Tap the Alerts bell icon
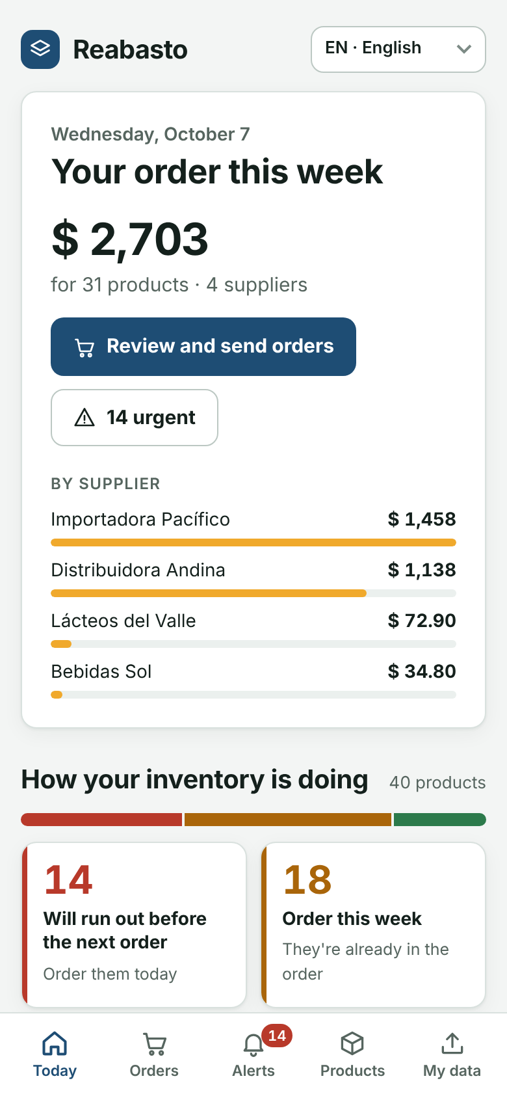The width and height of the screenshot is (507, 1098). 253,1045
